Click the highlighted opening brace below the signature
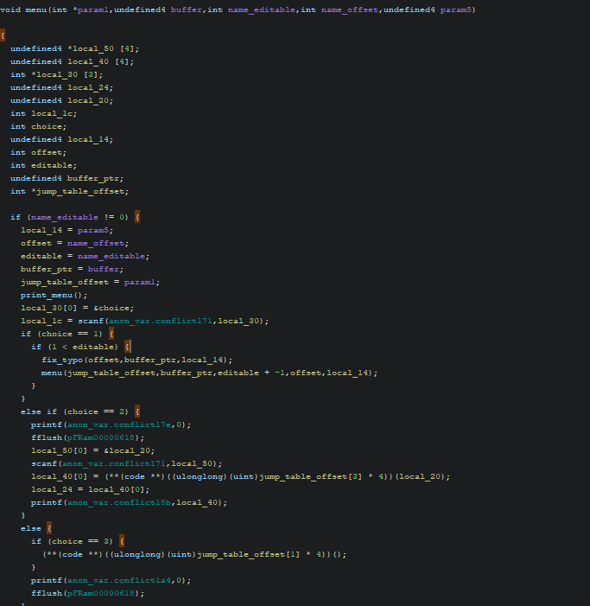Viewport: 590px width, 606px height. 3,35
